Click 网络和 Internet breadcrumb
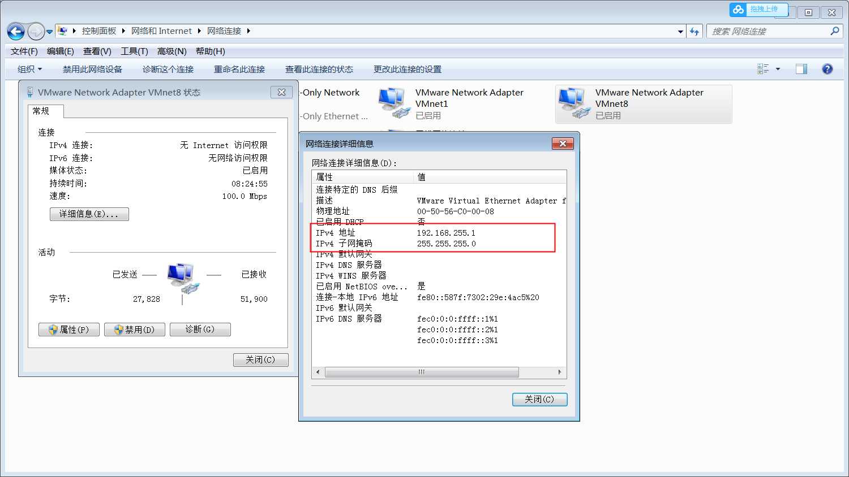The height and width of the screenshot is (477, 849). click(161, 31)
